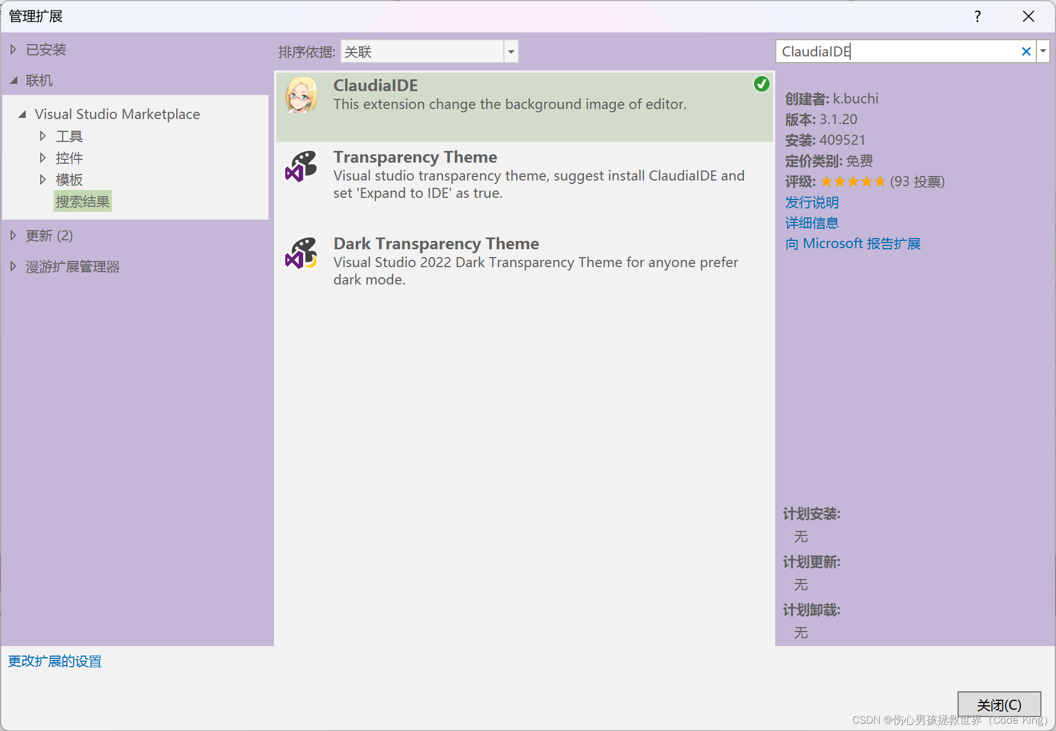Click the 计划卸载 label

812,610
